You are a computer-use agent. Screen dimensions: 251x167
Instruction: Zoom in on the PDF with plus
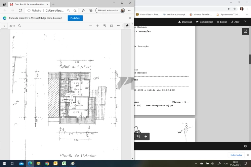(97, 26)
